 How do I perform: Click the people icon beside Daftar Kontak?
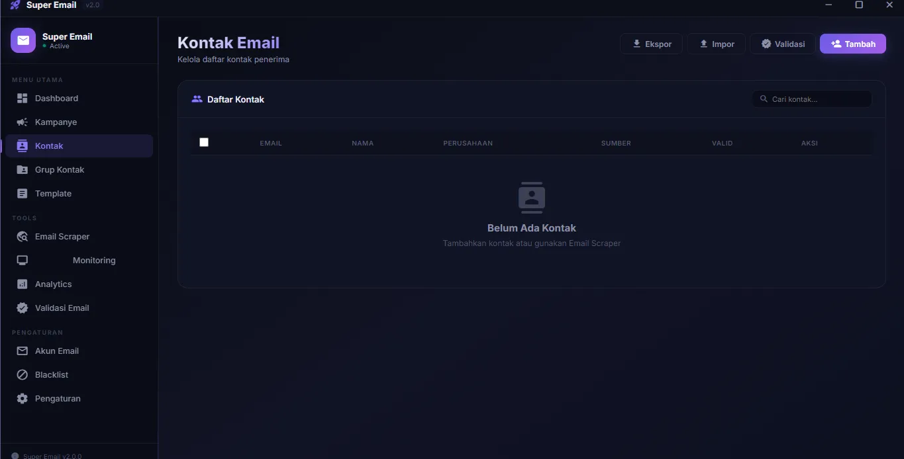point(197,99)
